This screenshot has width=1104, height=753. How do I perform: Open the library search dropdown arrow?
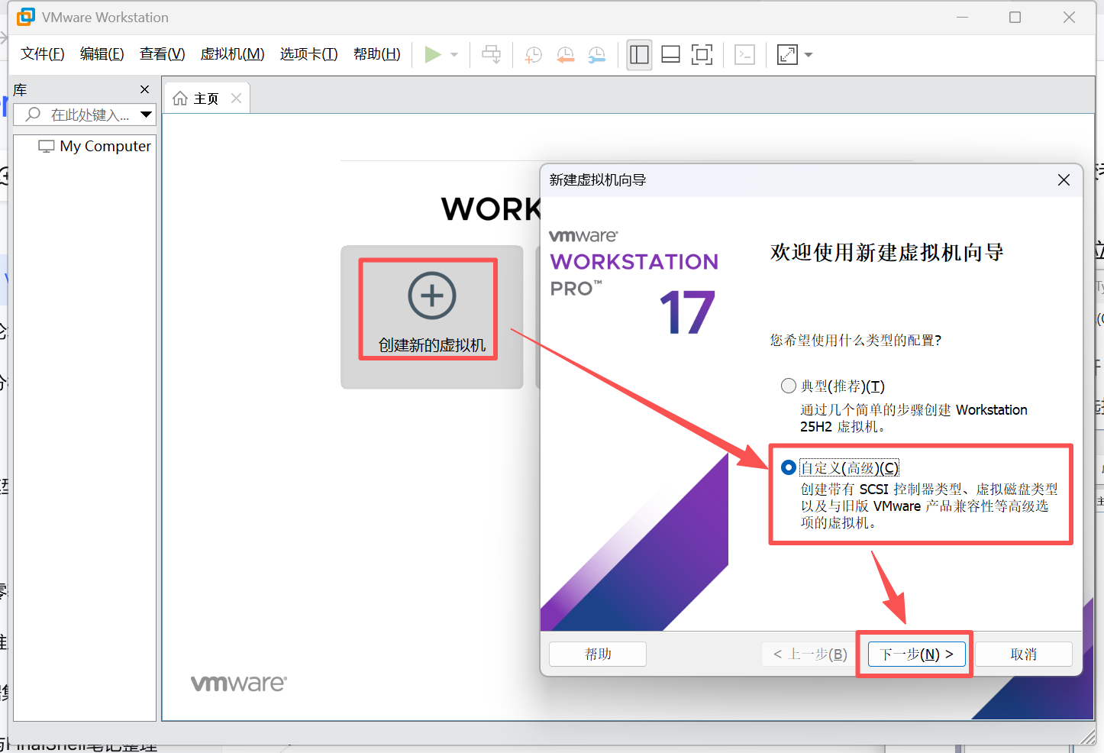pos(147,115)
